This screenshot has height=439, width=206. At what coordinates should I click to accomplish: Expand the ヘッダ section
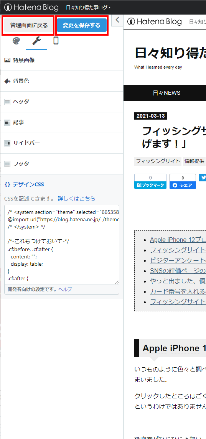(x=62, y=102)
